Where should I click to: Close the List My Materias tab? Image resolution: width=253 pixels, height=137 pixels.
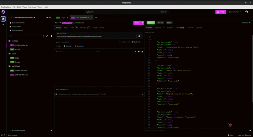(x=91, y=18)
